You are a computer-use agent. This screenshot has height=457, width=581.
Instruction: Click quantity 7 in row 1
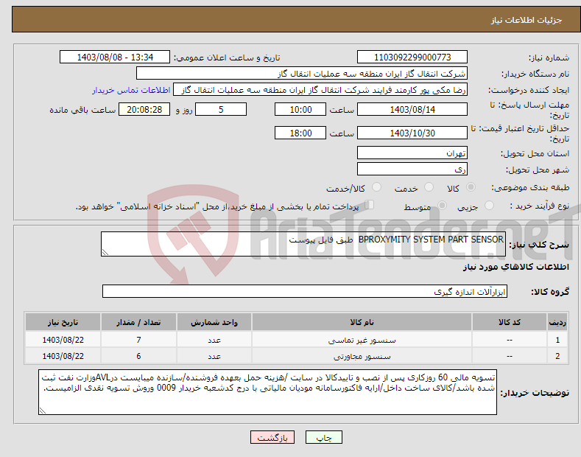(x=138, y=340)
